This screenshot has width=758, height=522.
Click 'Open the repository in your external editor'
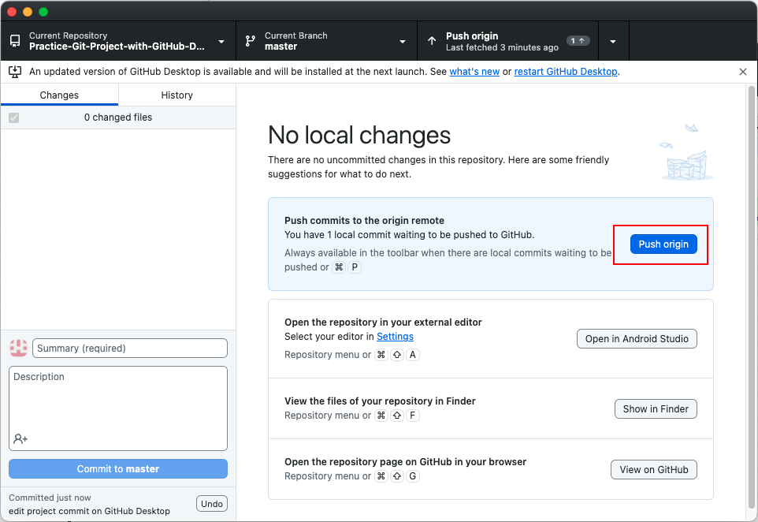coord(383,323)
